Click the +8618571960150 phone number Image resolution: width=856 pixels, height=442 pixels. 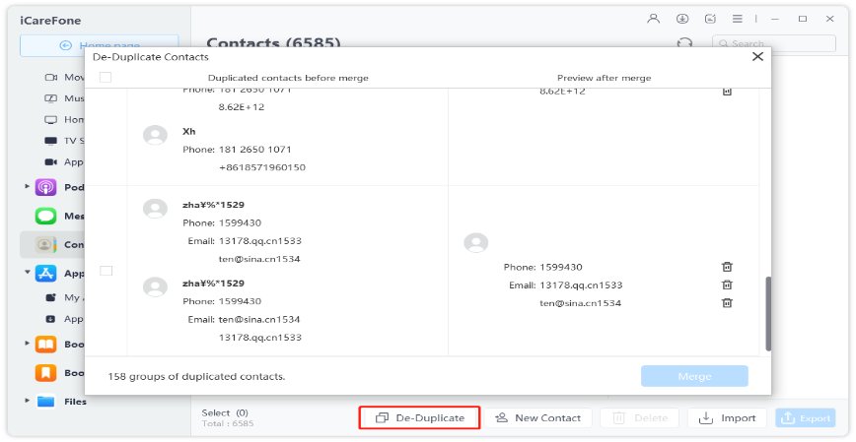pos(262,167)
